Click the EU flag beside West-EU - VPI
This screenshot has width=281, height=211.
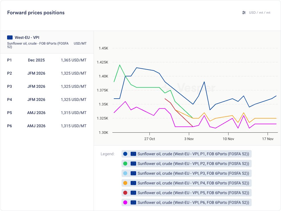pyautogui.click(x=10, y=37)
